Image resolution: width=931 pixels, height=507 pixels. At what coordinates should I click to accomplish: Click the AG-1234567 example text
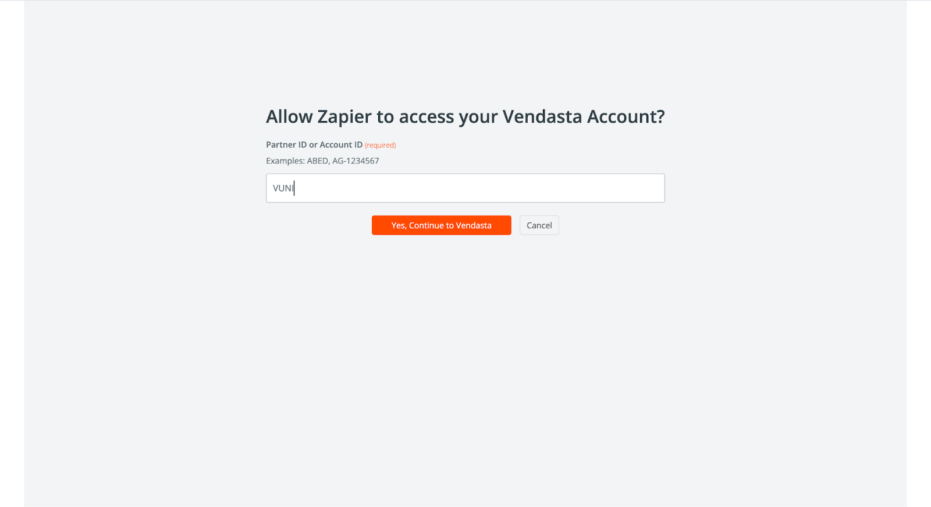356,161
